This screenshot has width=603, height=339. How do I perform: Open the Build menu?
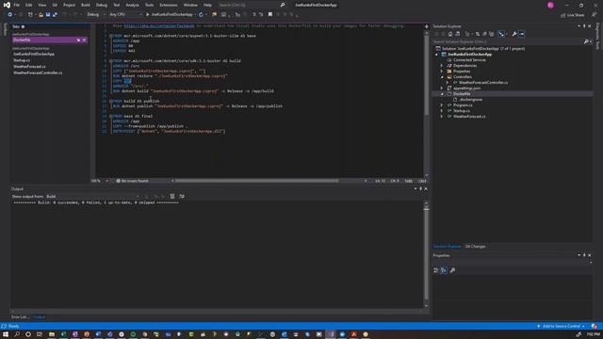[x=86, y=5]
